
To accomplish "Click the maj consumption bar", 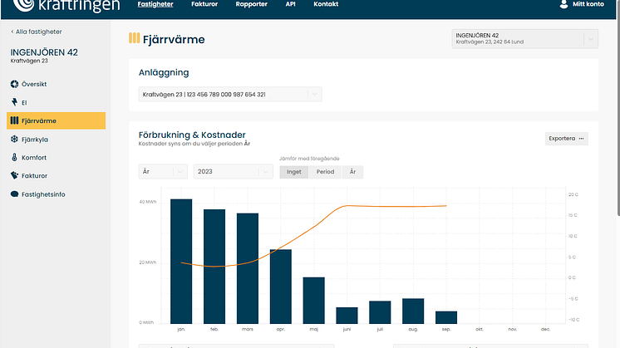I will [314, 301].
